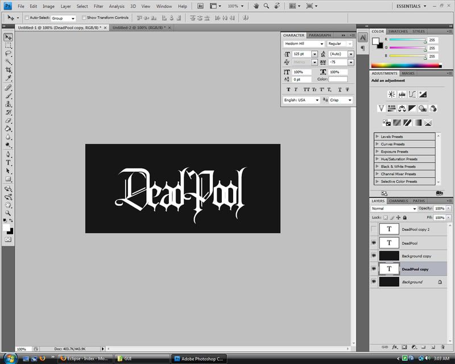The image size is (455, 364).
Task: Click the color spectrum ramp
Action: tap(406, 65)
